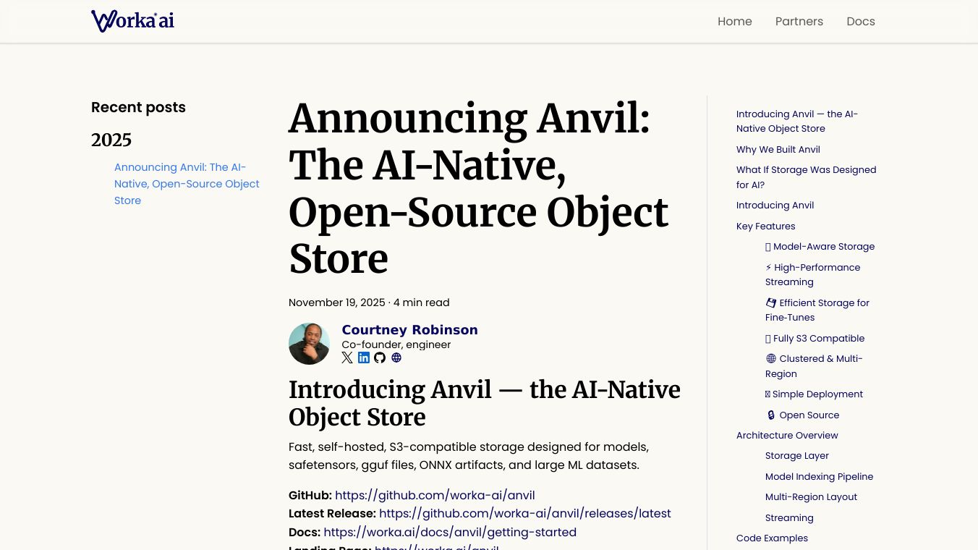Viewport: 978px width, 550px height.
Task: Jump to 'Key Features' in contents
Action: click(x=766, y=226)
